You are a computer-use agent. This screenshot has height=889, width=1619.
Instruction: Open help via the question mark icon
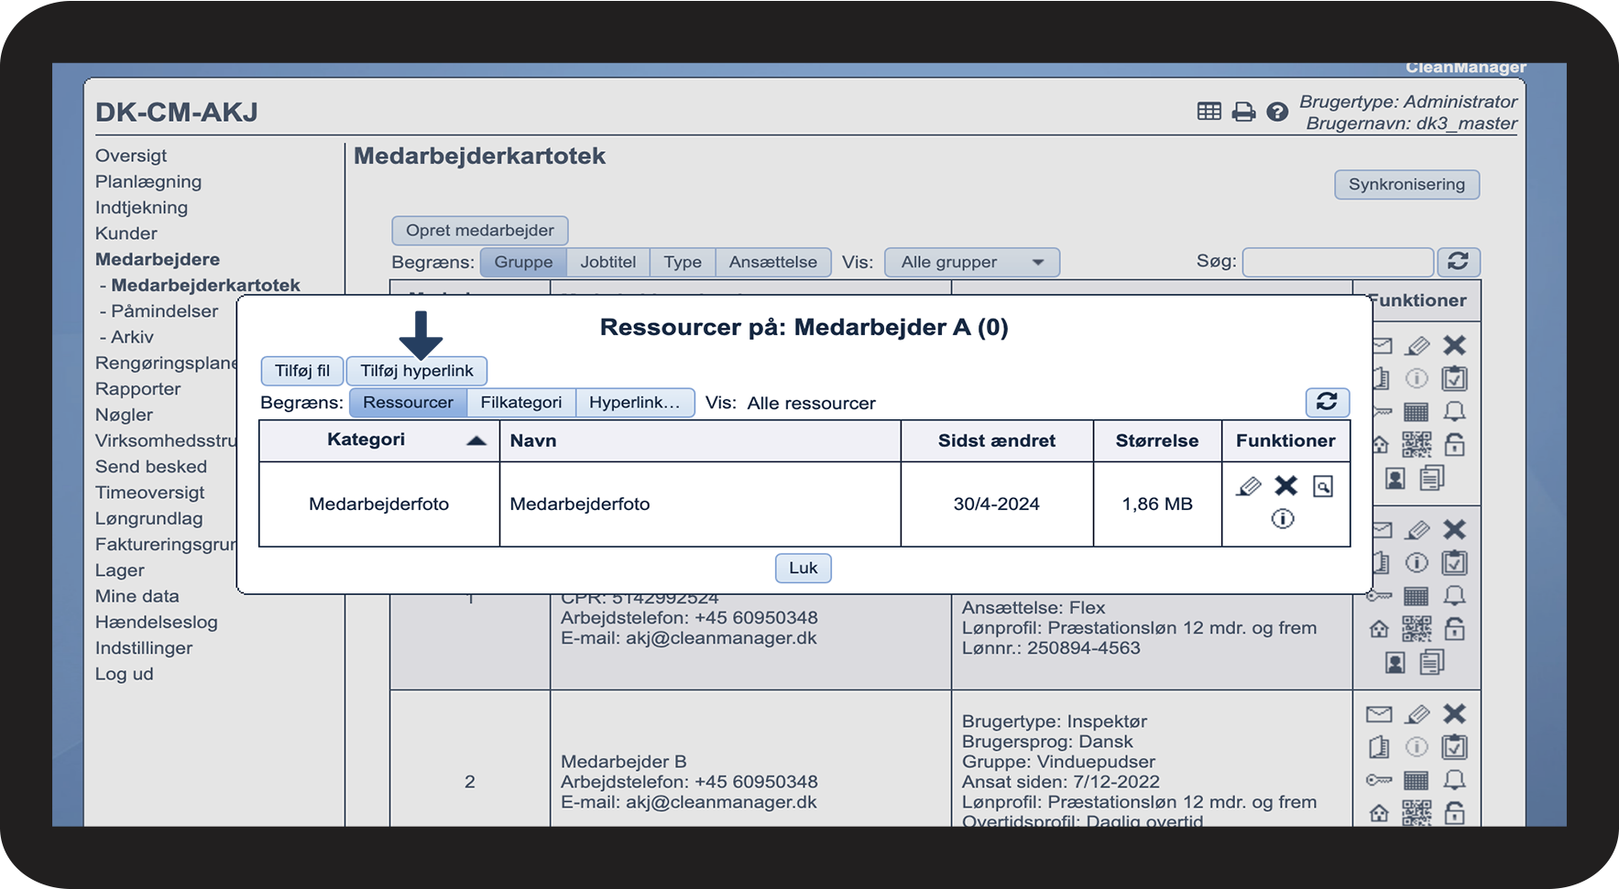[1277, 112]
